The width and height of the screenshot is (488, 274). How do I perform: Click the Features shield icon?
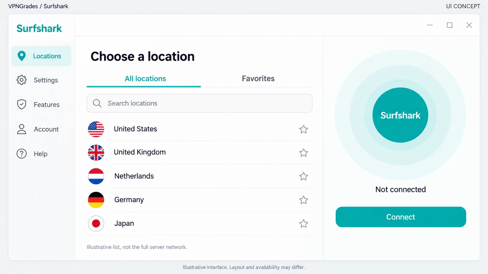(21, 104)
